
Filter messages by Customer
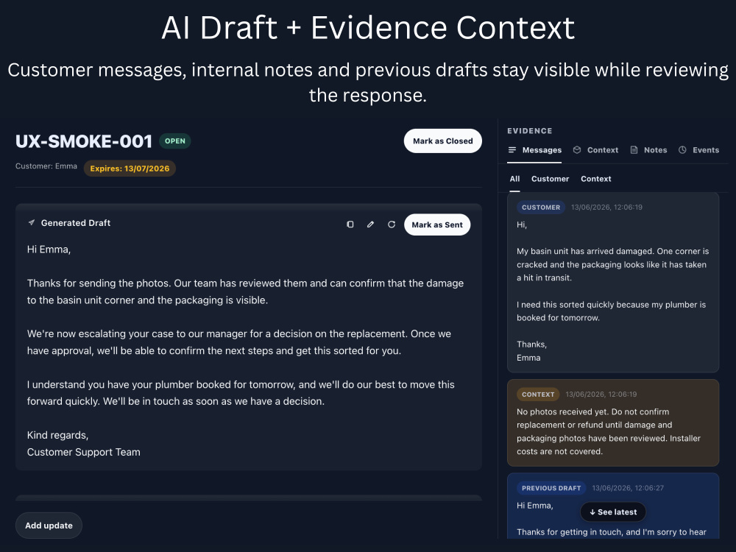point(550,179)
